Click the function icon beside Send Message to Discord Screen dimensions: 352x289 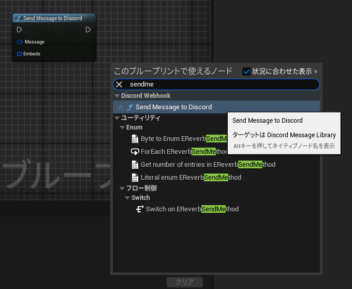click(130, 107)
